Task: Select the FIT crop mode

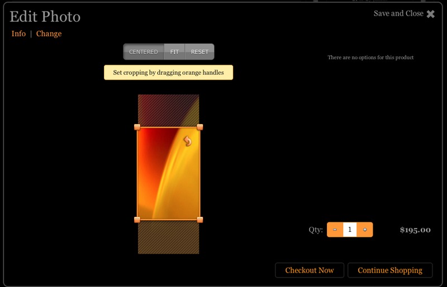Action: point(175,52)
